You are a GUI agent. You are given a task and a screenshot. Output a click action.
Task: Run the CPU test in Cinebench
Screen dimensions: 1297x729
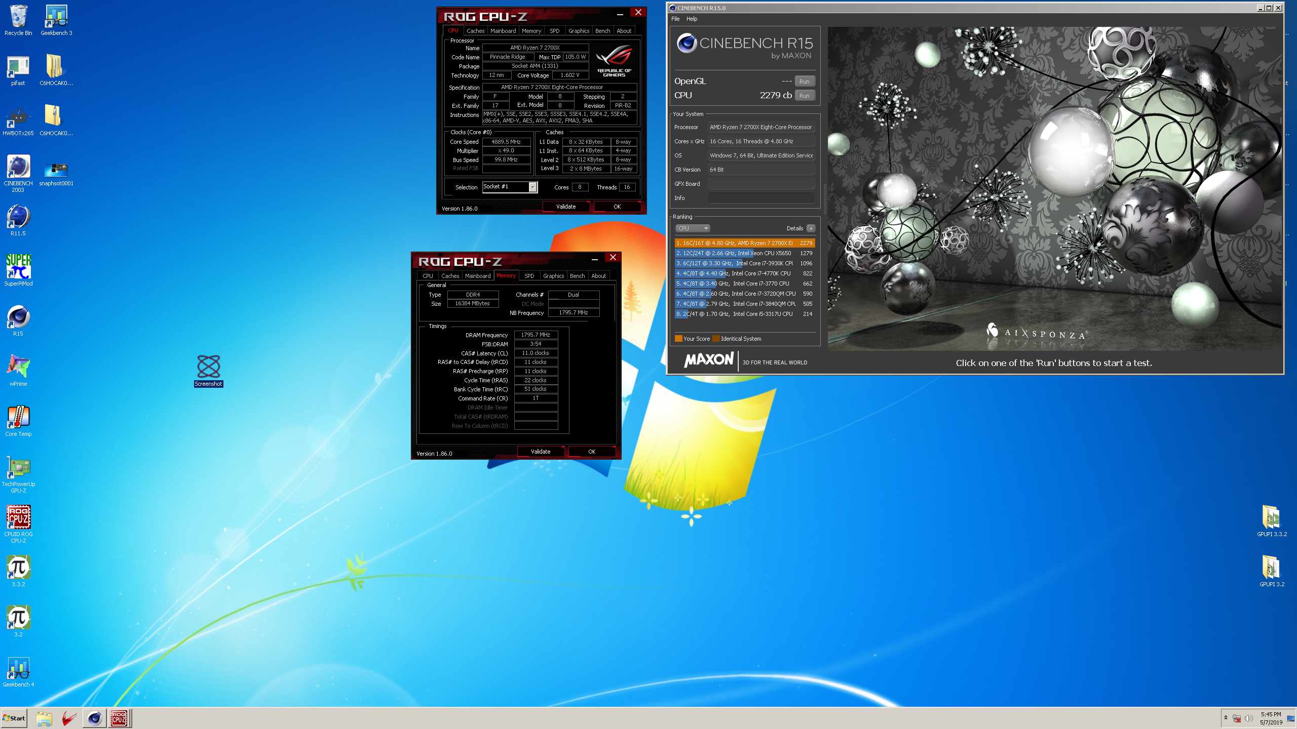point(805,96)
